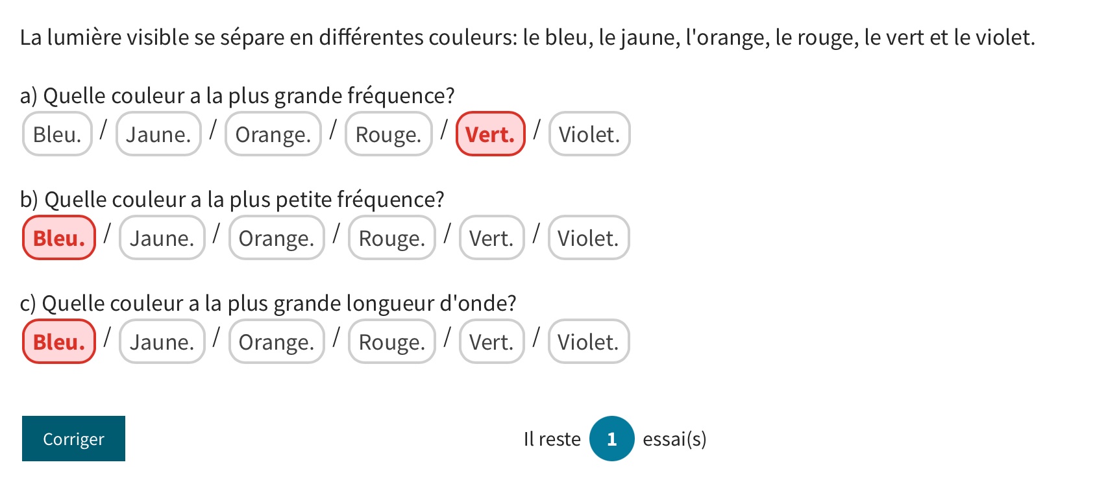Image resolution: width=1095 pixels, height=495 pixels.
Task: Choose Jaune for question c
Action: (x=162, y=342)
